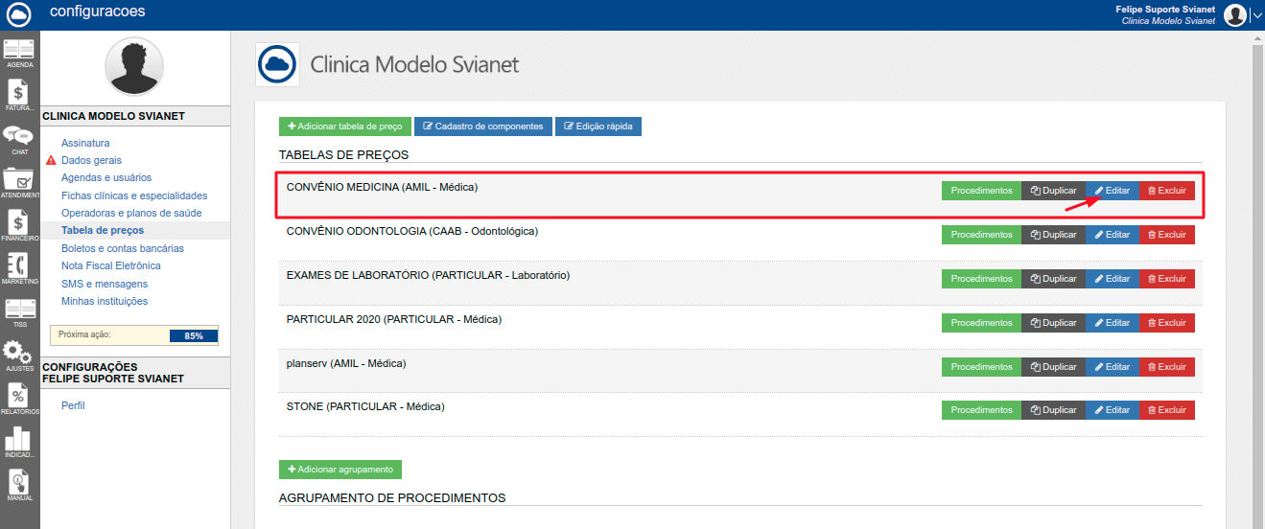Click the Perfil link
Viewport: 1265px width, 529px height.
pos(73,405)
